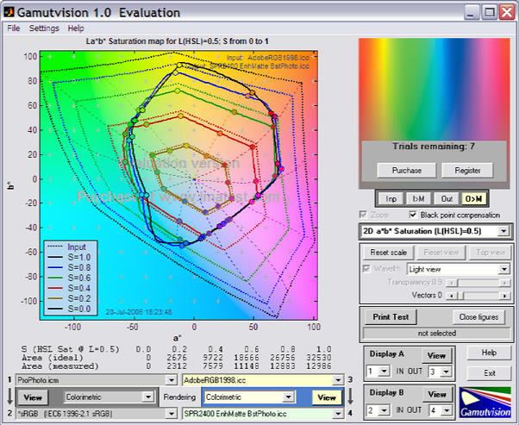The width and height of the screenshot is (519, 425).
Task: Click the Vectors slider left arrow
Action: 452,296
